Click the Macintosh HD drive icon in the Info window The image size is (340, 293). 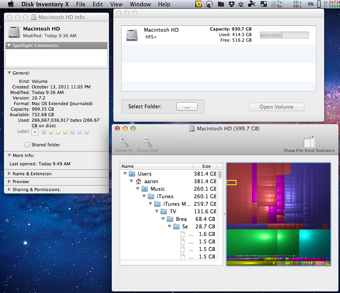tap(14, 32)
